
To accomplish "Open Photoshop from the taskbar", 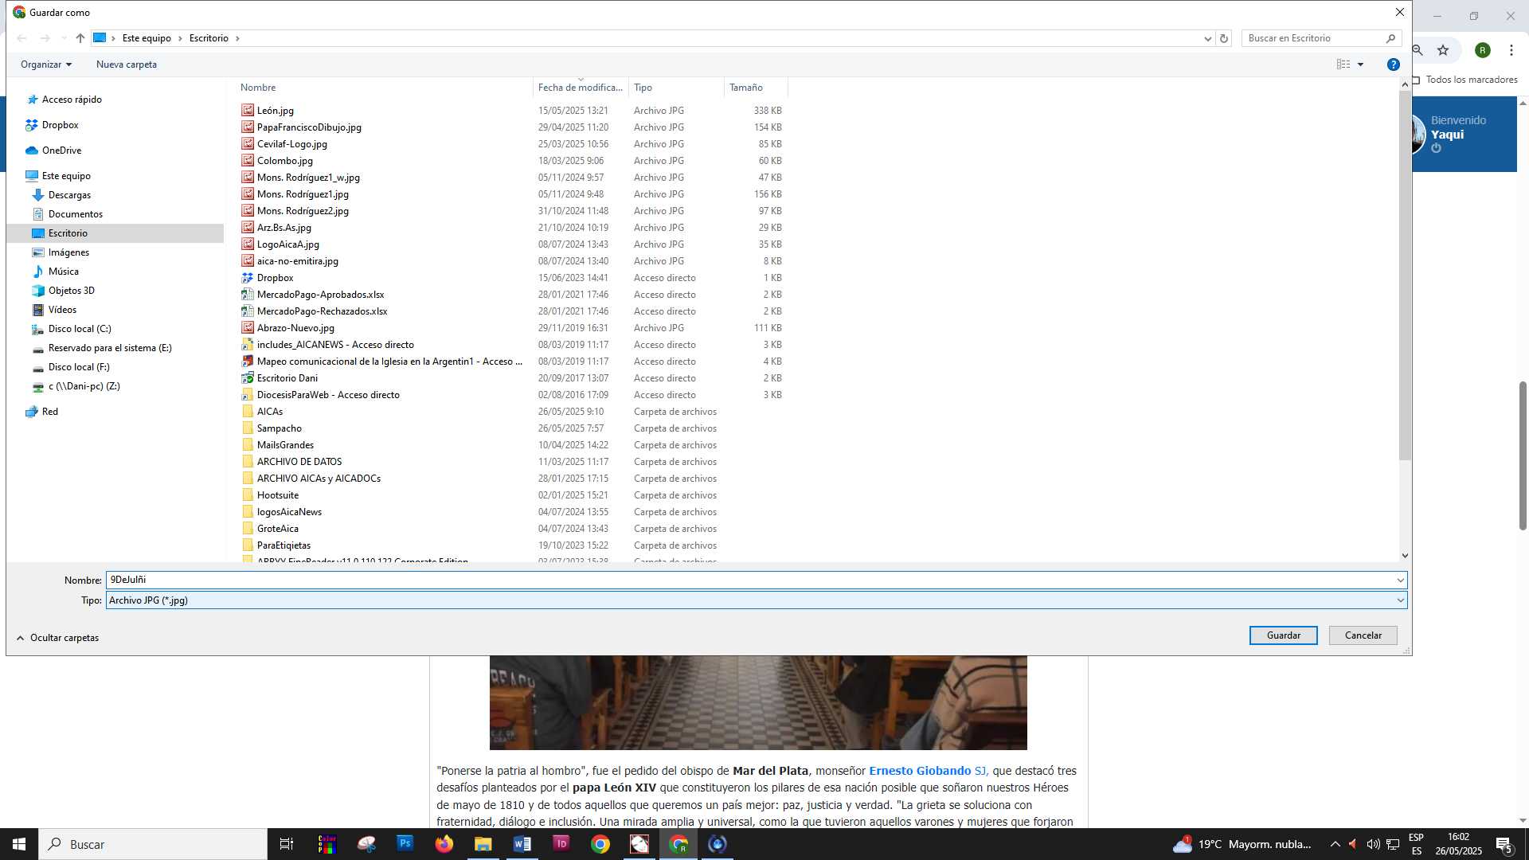I will [x=405, y=843].
